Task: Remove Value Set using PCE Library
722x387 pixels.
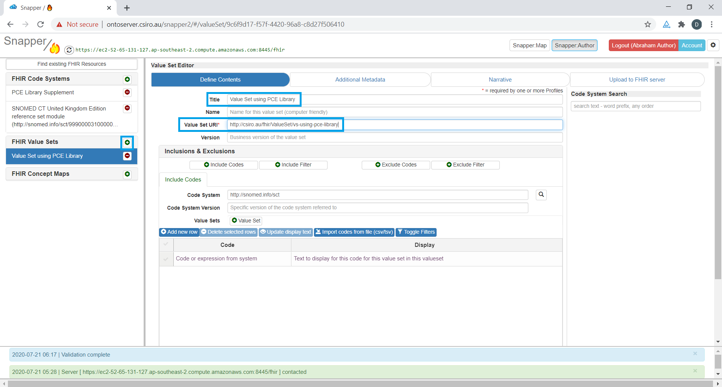Action: 127,156
